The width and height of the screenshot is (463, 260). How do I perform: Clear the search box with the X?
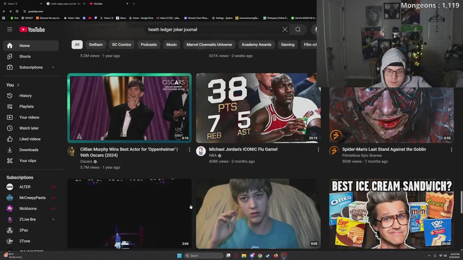coord(285,30)
